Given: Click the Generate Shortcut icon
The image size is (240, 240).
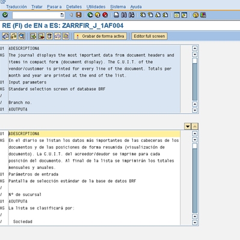Looking at the screenshot, I should (x=184, y=15).
